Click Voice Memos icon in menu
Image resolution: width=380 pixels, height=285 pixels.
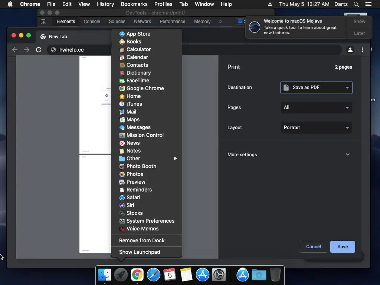click(122, 229)
